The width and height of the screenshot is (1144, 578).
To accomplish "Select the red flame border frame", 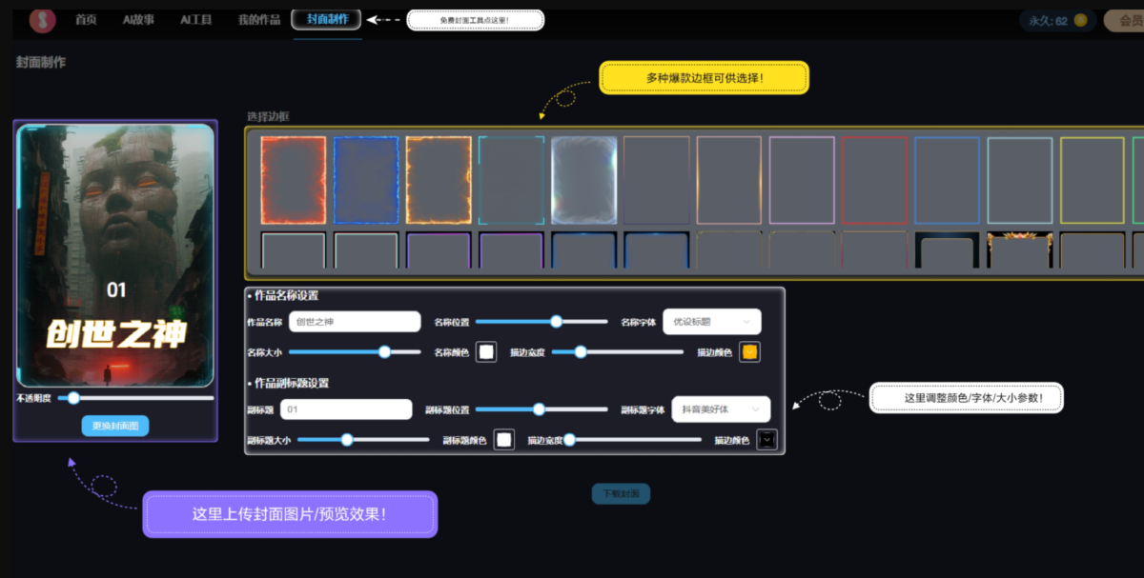I will point(294,180).
